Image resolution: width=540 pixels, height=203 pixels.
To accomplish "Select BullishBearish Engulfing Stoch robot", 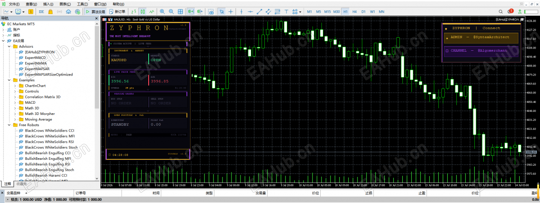I will pyautogui.click(x=49, y=170).
